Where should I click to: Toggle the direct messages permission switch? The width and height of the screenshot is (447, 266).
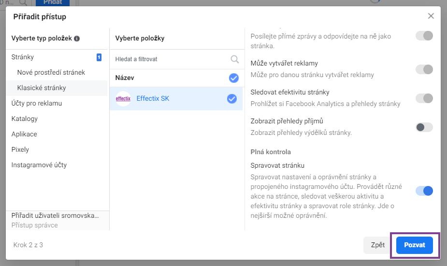pos(424,36)
